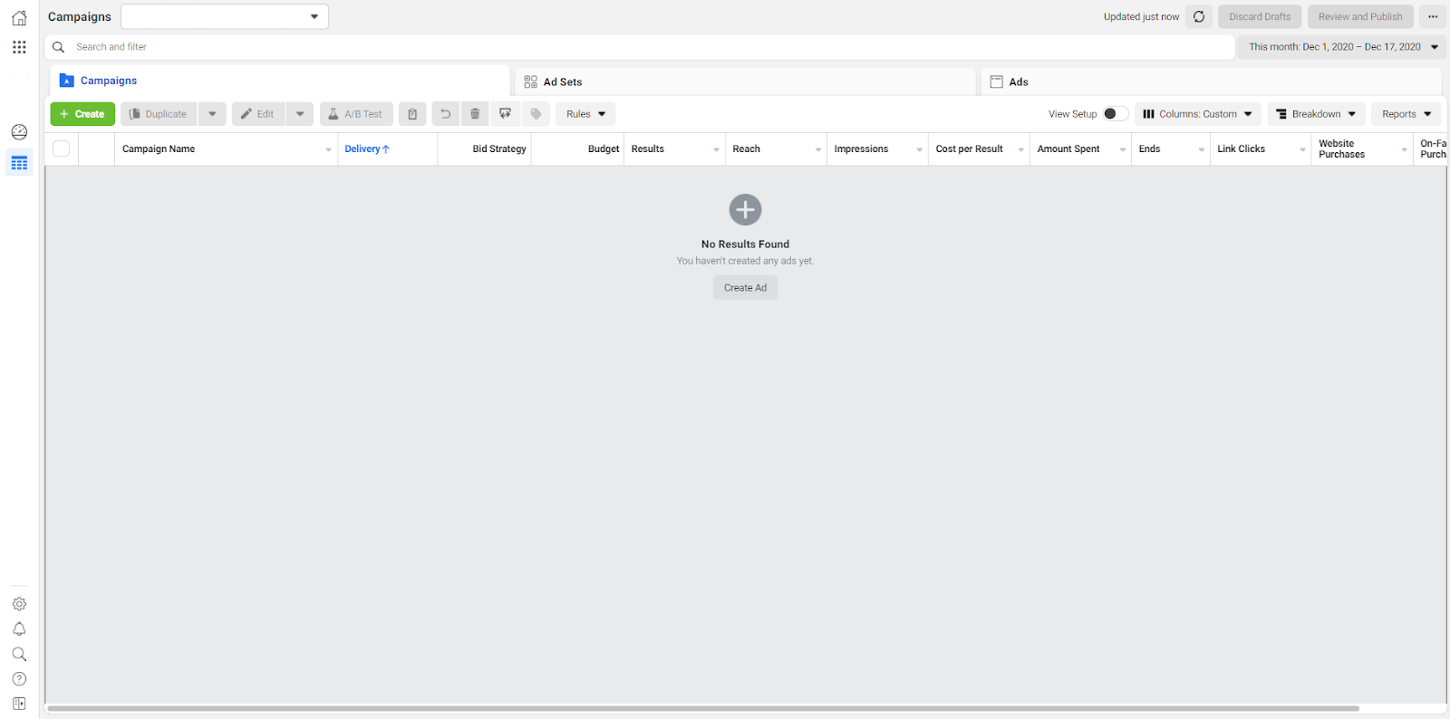The height and width of the screenshot is (719, 1450).
Task: Select the Campaigns table icon in sidebar
Action: click(x=19, y=163)
